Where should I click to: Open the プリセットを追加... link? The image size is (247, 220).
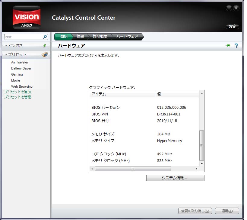pos(19,92)
